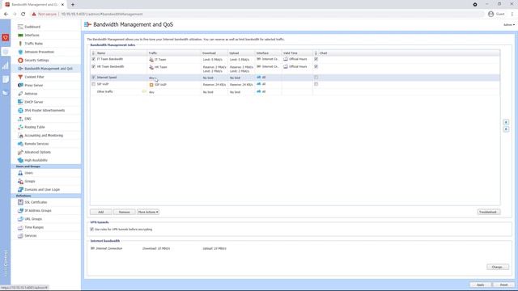
Task: Click the Traffic column header
Action: tap(174, 53)
